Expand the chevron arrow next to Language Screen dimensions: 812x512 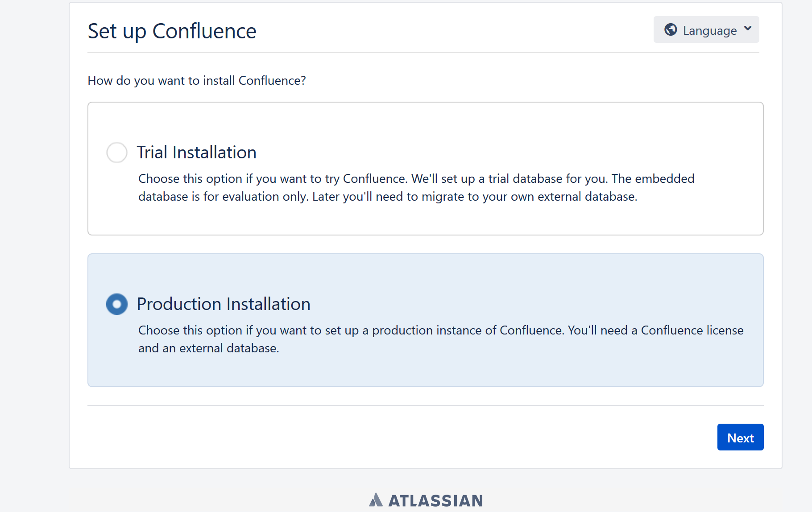coord(748,29)
